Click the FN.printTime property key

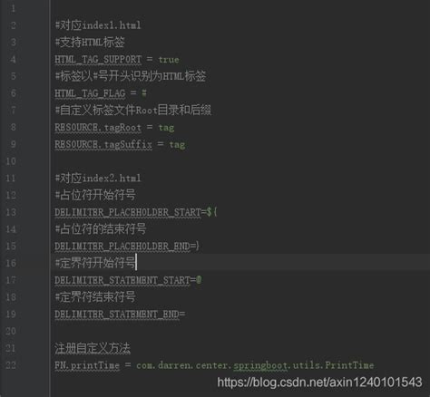tap(87, 365)
